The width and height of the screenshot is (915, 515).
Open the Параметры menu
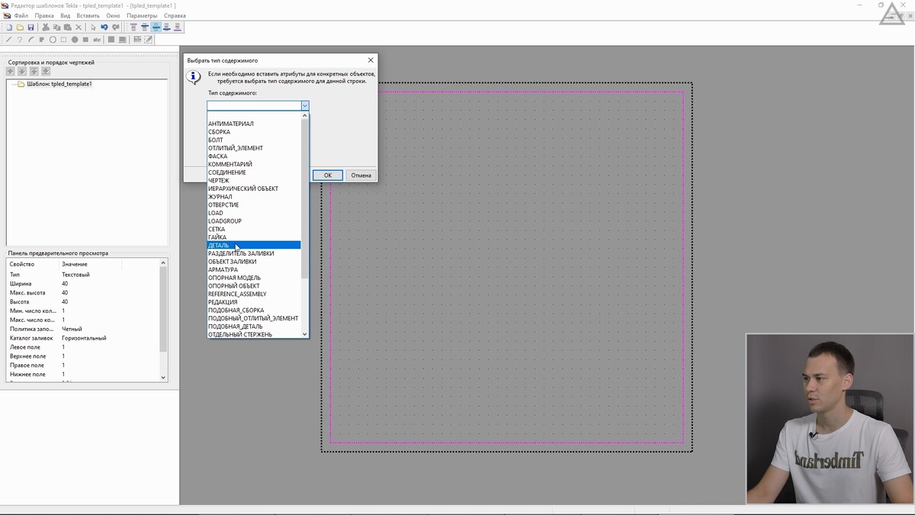pyautogui.click(x=142, y=15)
